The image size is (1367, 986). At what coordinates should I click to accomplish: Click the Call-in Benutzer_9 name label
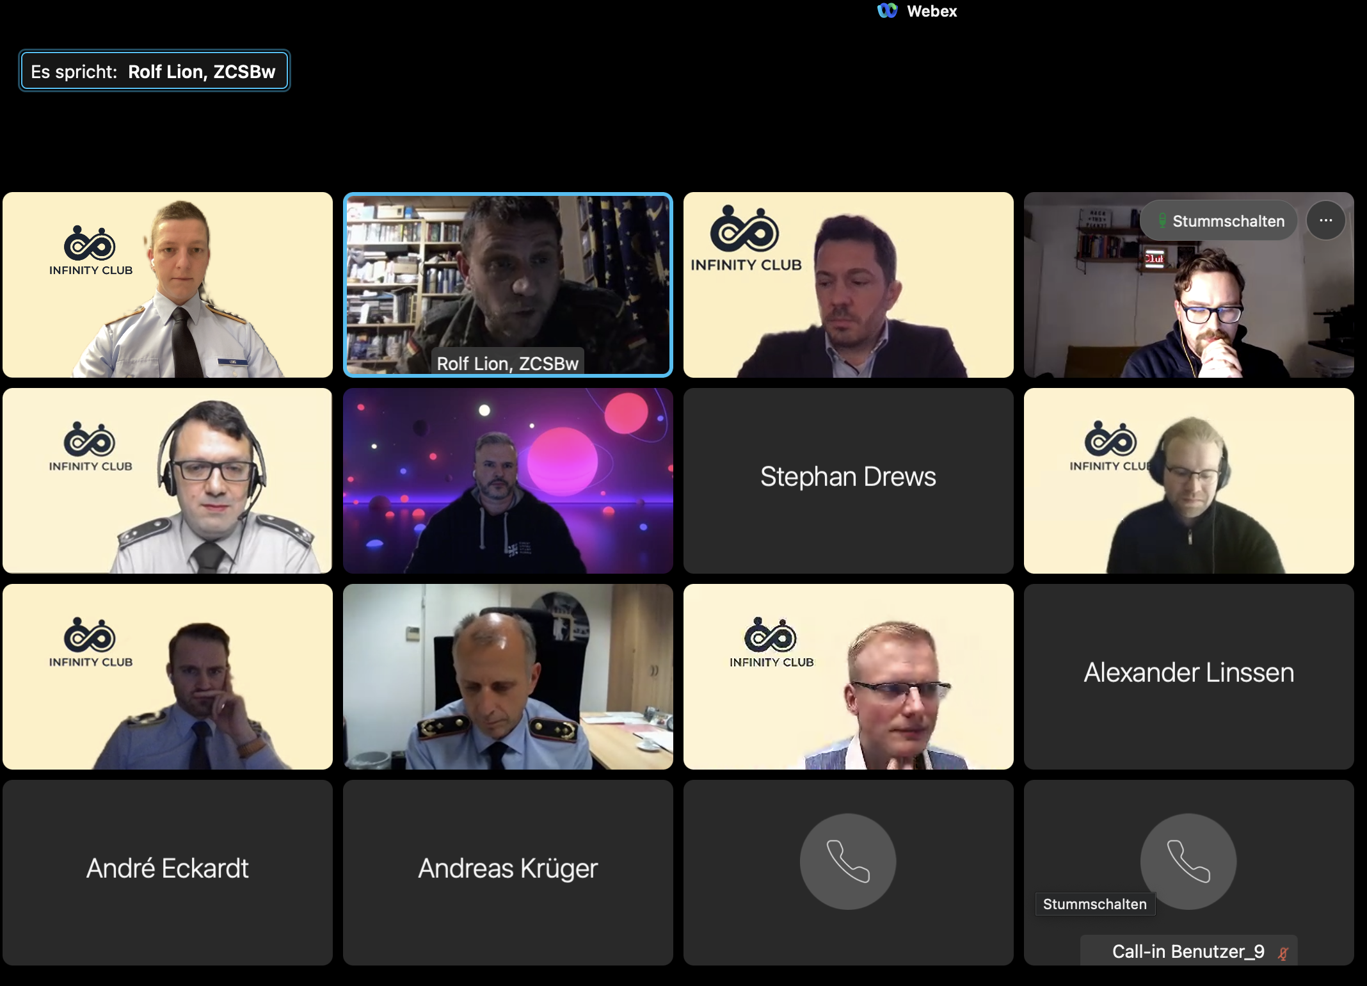click(x=1188, y=951)
